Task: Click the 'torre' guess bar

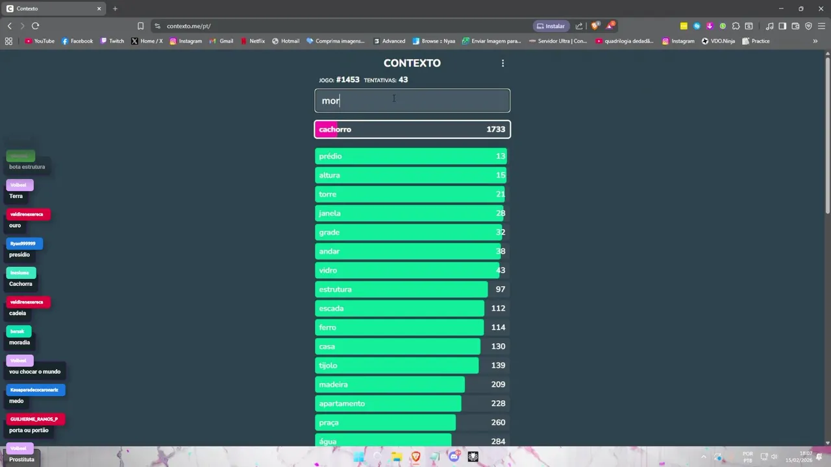Action: 411,194
